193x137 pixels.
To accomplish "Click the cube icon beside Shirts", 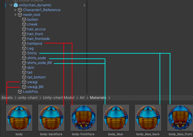I will pos(24,53).
